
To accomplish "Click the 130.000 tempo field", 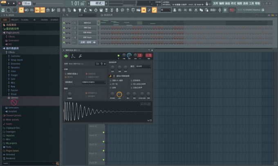I will (x=27, y=3).
